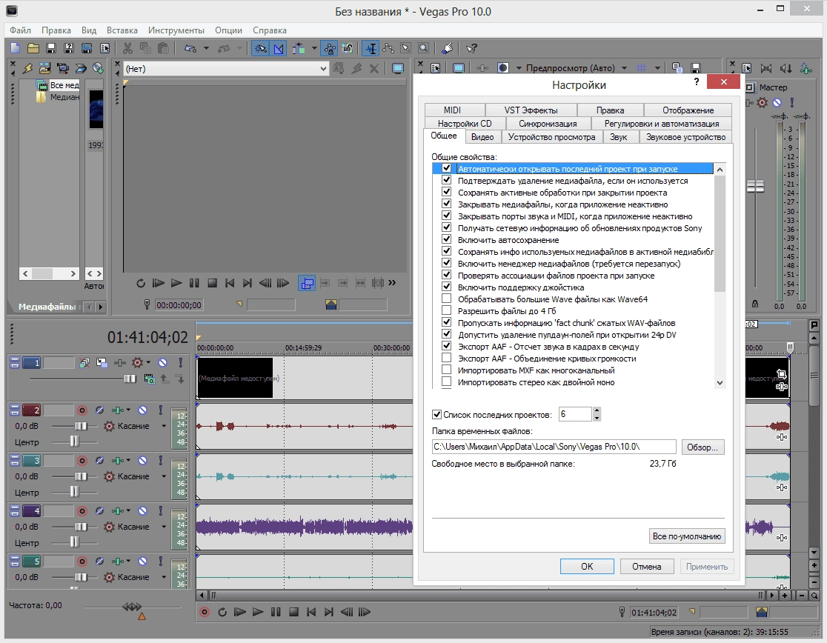Pause playback in the timeline transport bar
Viewport: 827px width, 643px height.
tap(276, 612)
